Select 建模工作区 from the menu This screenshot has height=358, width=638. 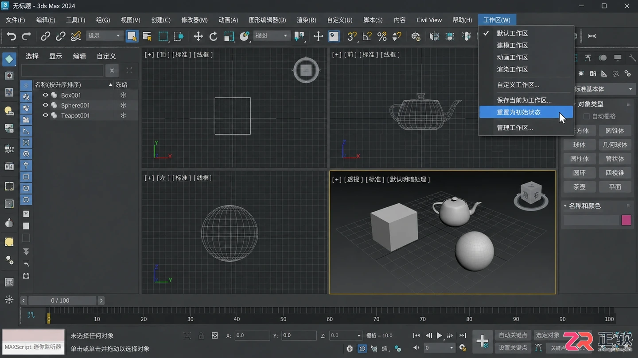tap(512, 45)
